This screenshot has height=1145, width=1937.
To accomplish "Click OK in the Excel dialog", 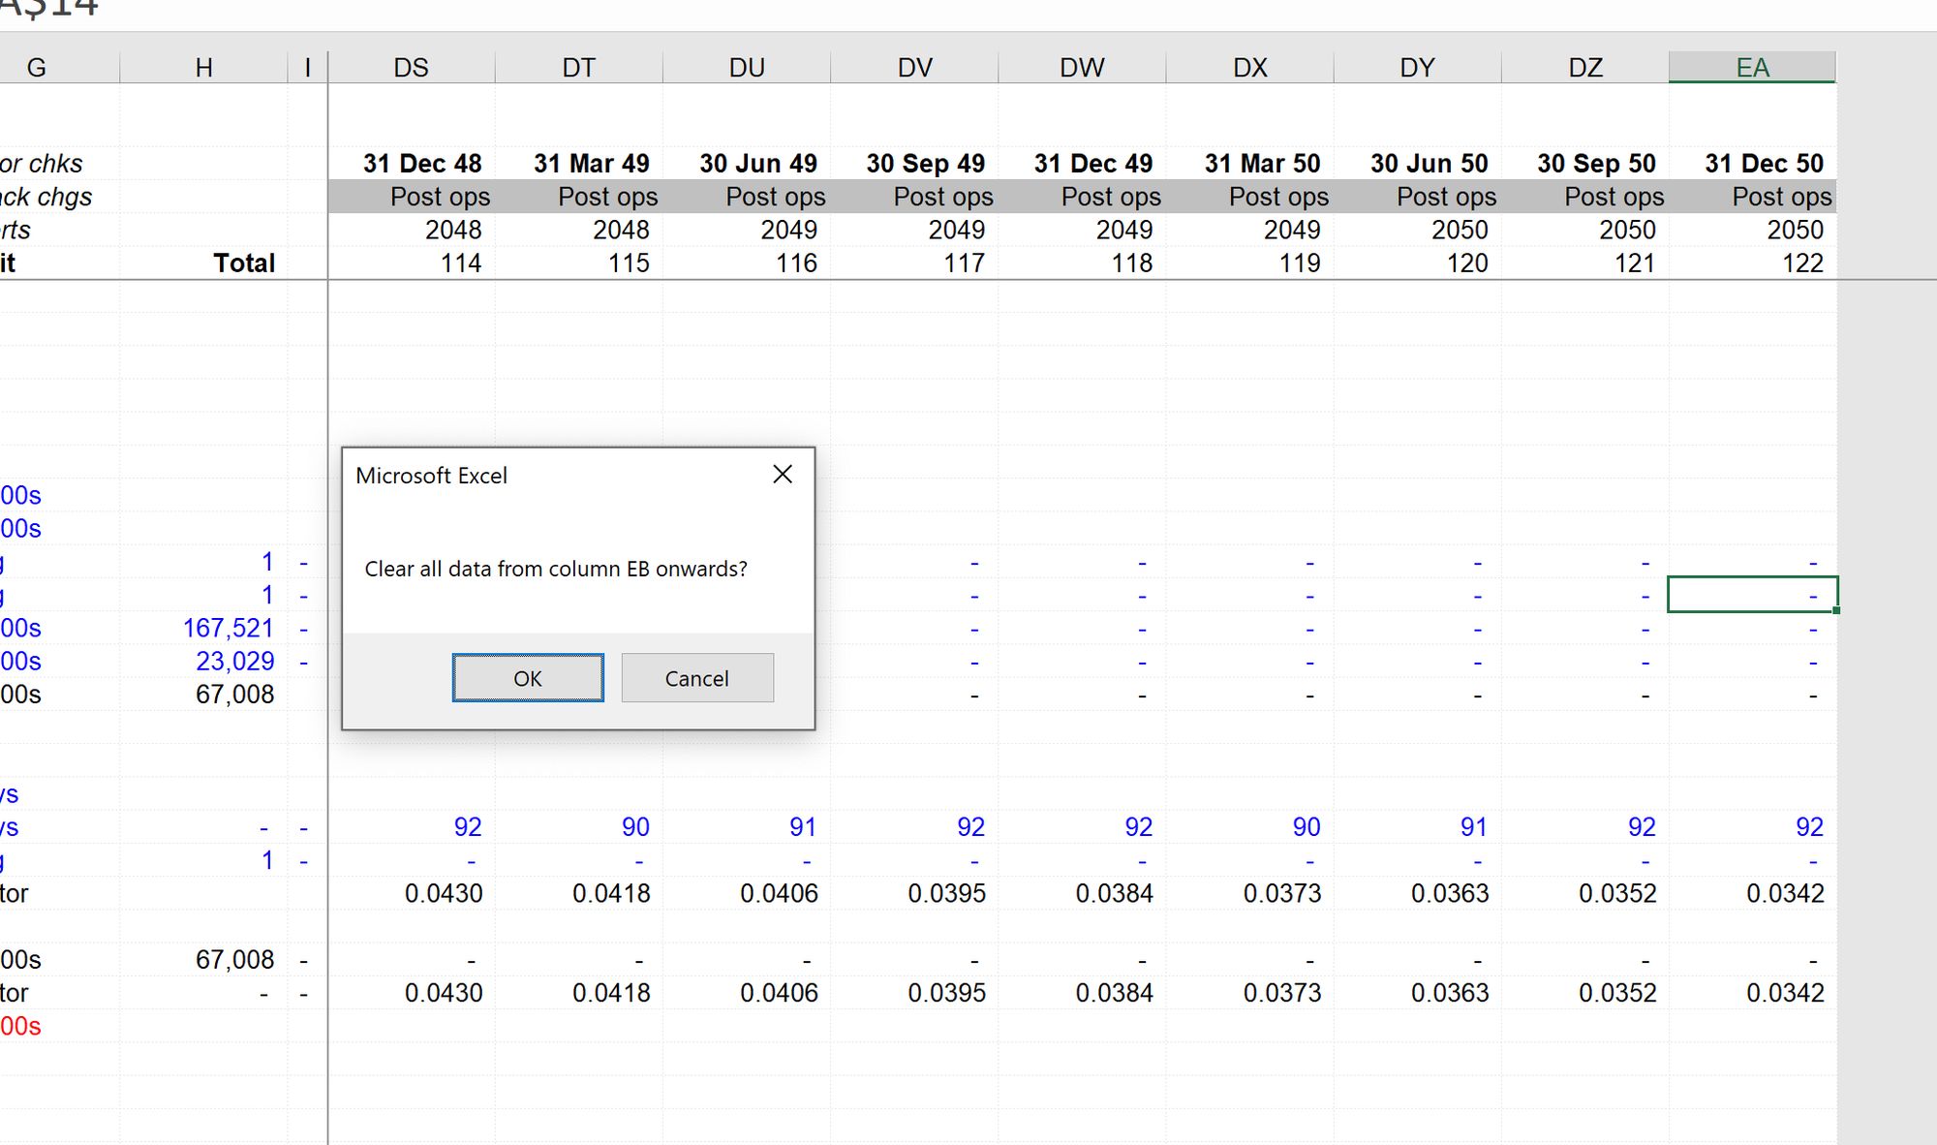I will point(528,678).
